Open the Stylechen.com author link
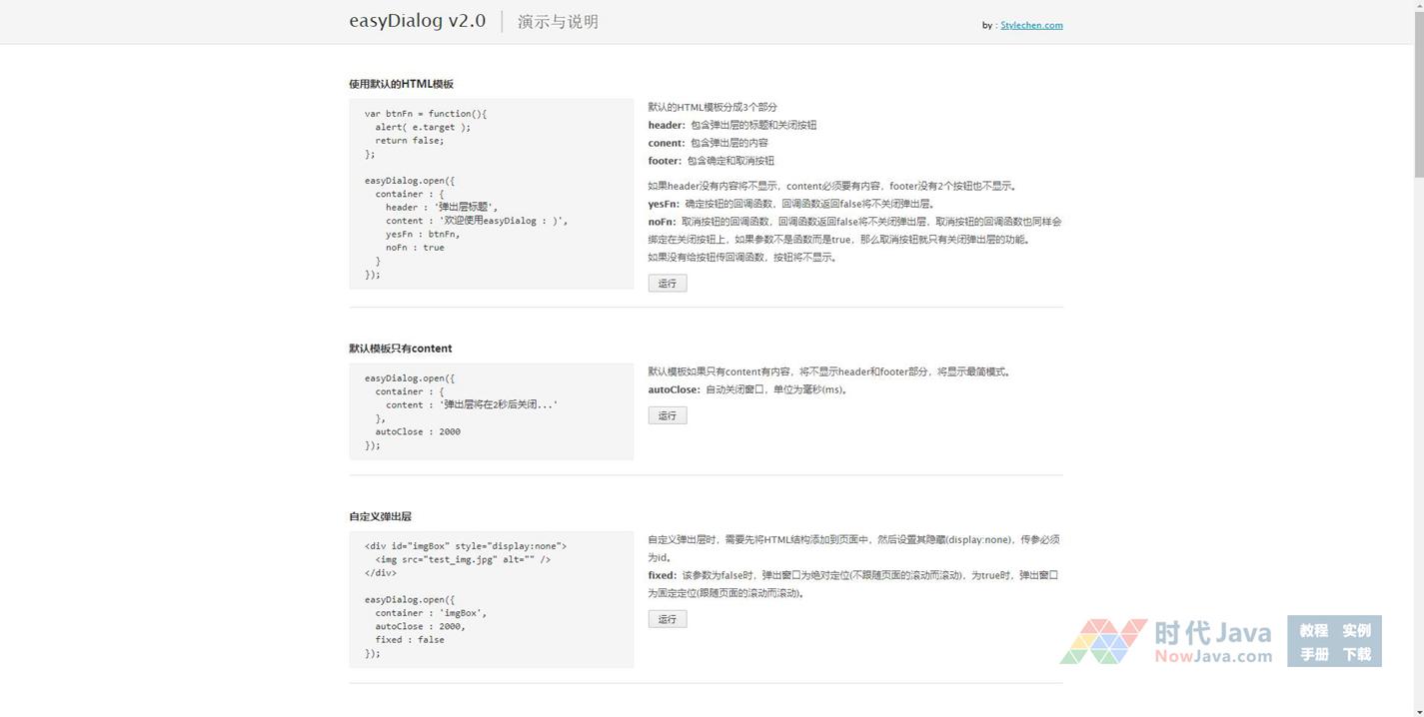 point(1031,26)
